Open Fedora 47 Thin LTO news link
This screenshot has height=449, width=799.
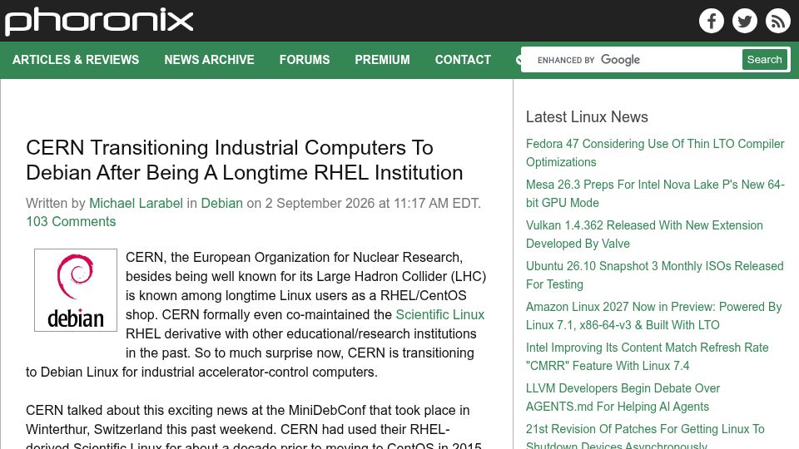655,153
